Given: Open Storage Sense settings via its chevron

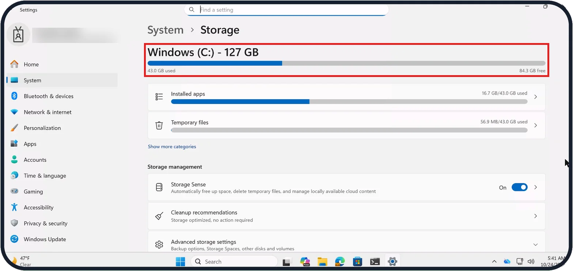Looking at the screenshot, I should point(535,187).
